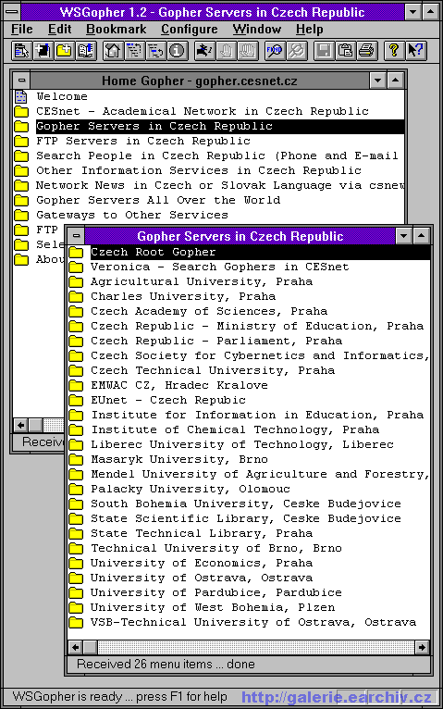
Task: Click left scroll arrow in Gopher Servers window
Action: (75, 648)
